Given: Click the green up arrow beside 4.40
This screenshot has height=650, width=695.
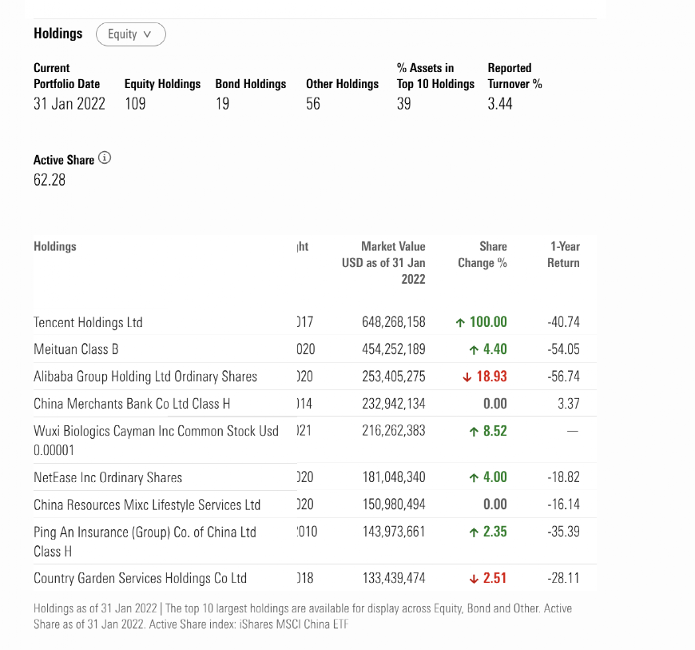Looking at the screenshot, I should (x=474, y=350).
